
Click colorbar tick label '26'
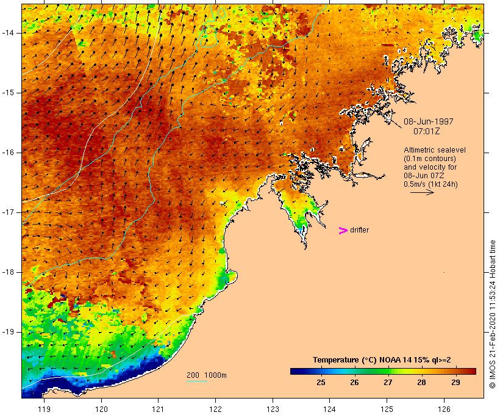[354, 382]
